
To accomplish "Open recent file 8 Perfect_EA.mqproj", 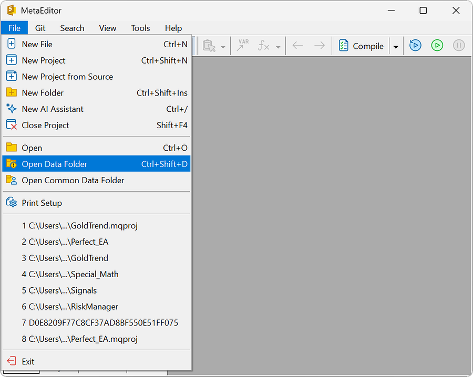I will 97,339.
